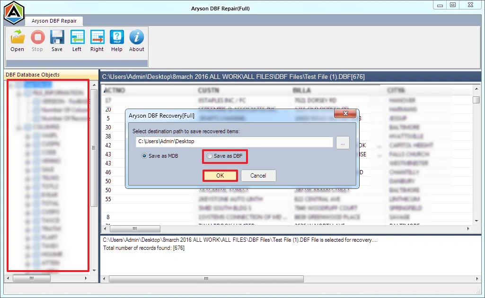The image size is (485, 298).
Task: Click the ACTNO column header
Action: (x=115, y=90)
